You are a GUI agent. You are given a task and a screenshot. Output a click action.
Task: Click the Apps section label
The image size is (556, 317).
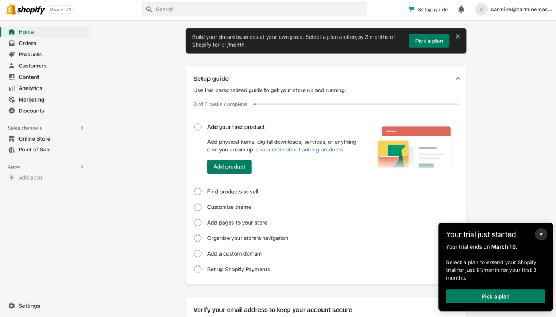coord(14,167)
